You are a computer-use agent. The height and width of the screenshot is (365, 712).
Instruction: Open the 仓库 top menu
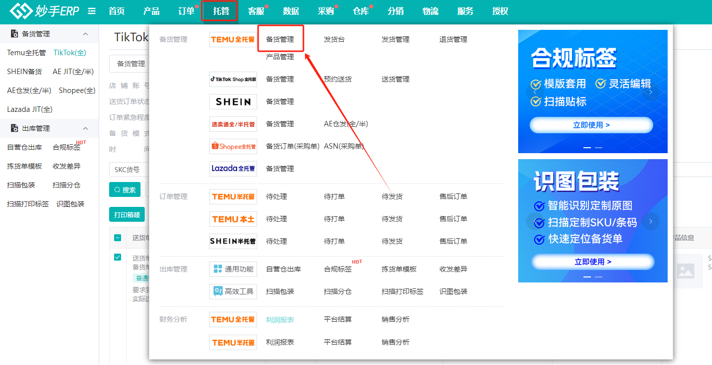tap(361, 11)
